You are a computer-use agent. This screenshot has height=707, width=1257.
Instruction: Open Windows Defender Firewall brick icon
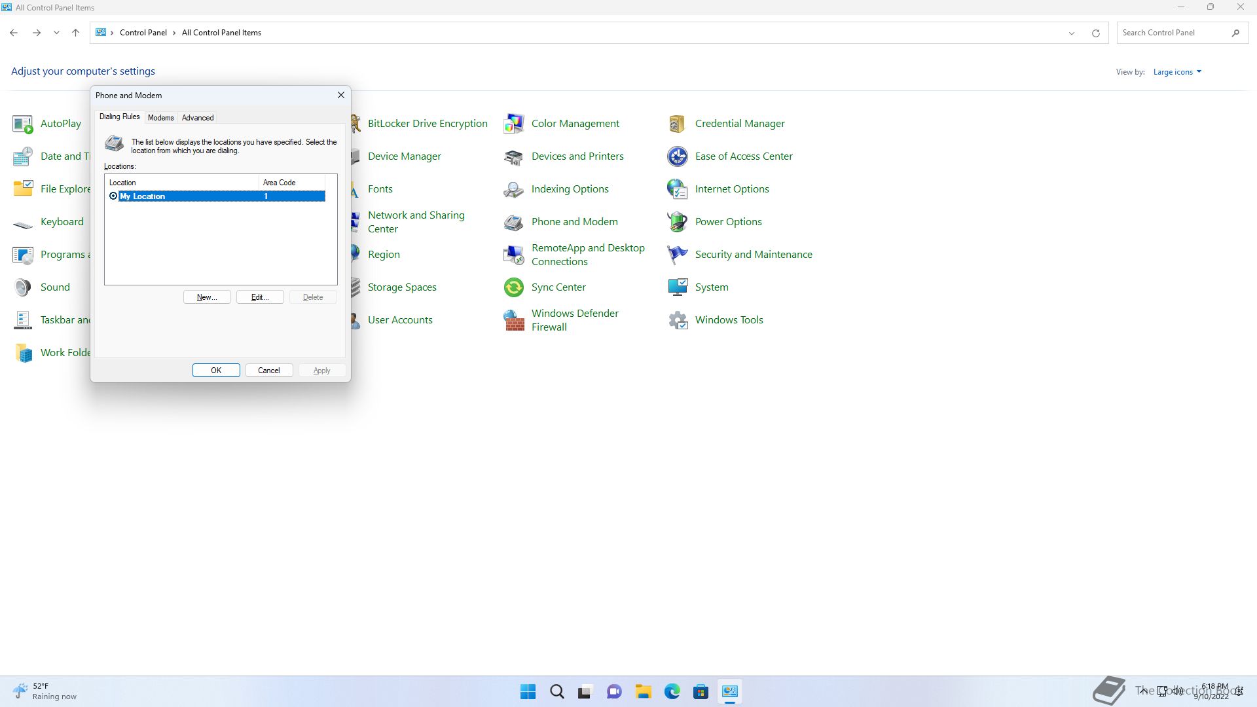click(514, 320)
